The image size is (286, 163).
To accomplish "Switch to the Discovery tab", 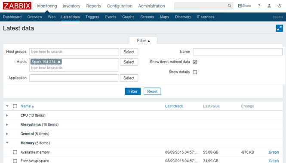I will pyautogui.click(x=183, y=17).
